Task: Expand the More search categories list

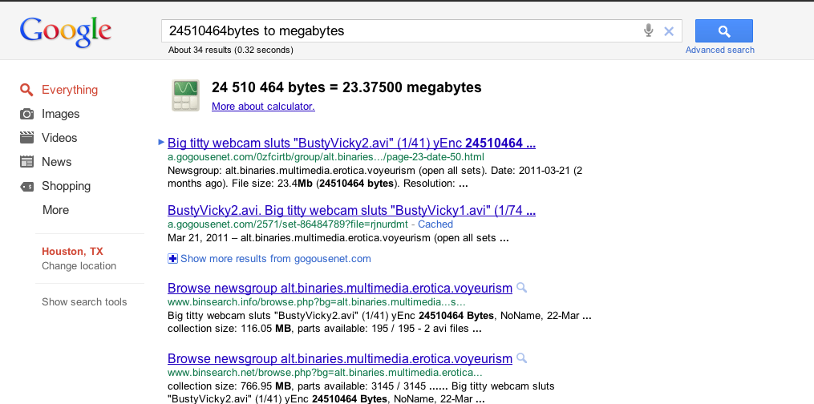Action: tap(55, 210)
